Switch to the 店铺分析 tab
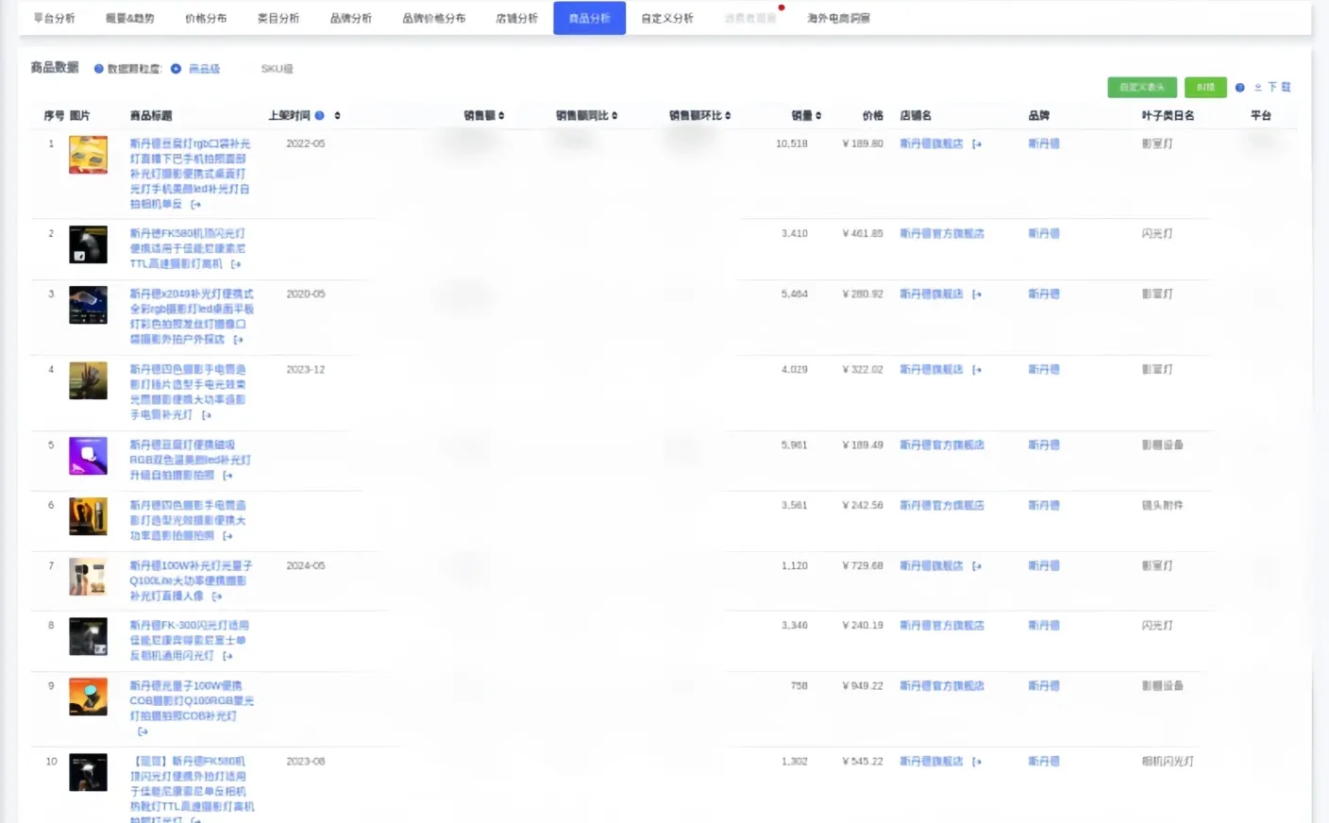This screenshot has width=1329, height=823. (516, 18)
